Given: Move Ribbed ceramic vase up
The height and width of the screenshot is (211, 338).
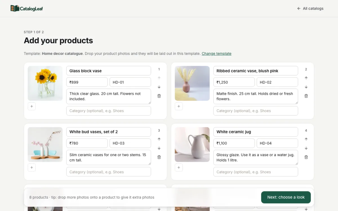Looking at the screenshot, I should [306, 78].
